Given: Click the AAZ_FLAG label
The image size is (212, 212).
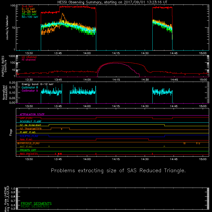Looking at the screenshot, I should [26, 147].
